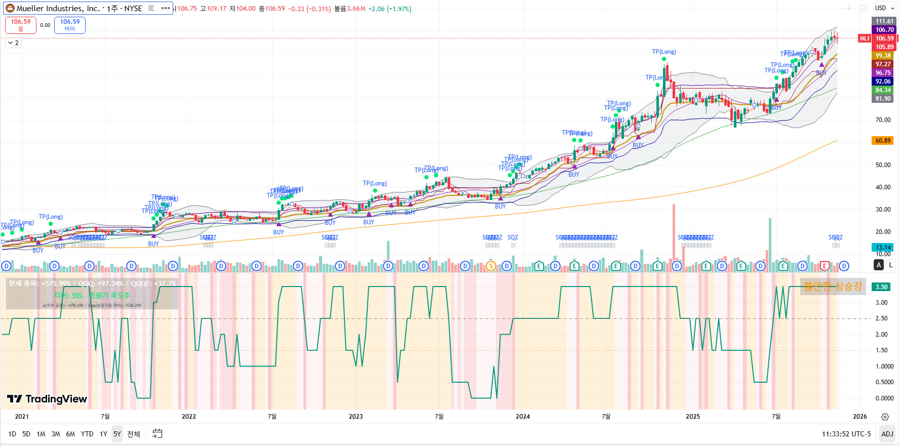
Task: Click the green +2.06 (+1.97%) value
Action: [389, 9]
